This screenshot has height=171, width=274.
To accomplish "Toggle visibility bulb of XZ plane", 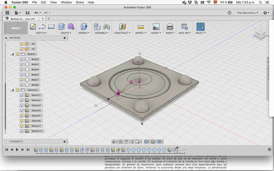I will [x=22, y=44].
